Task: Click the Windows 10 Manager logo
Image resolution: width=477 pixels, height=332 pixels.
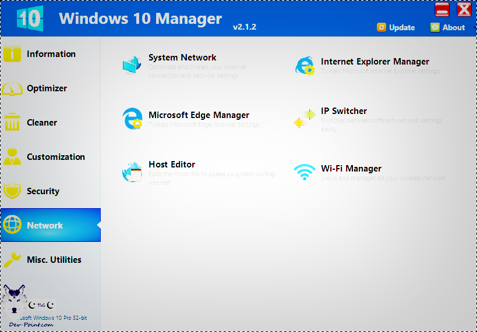Action: 29,18
